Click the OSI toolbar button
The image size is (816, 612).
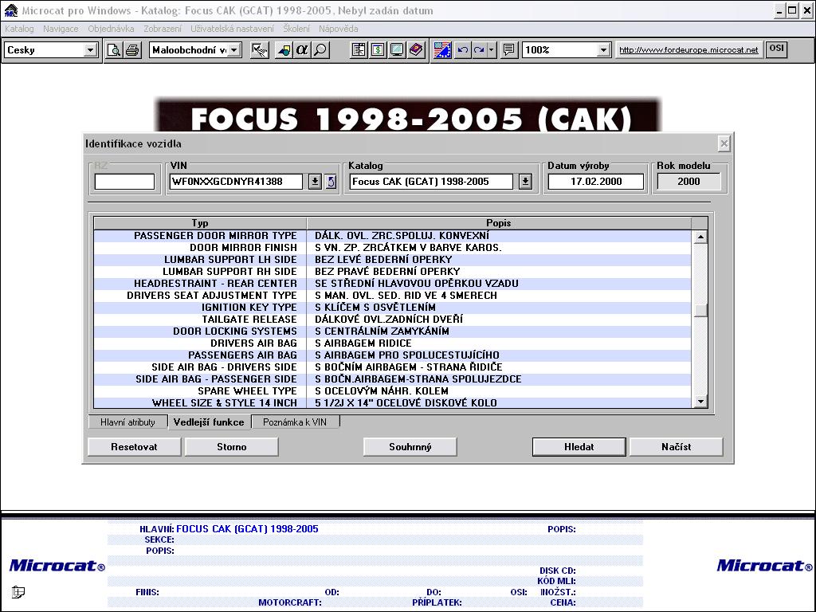pyautogui.click(x=775, y=49)
